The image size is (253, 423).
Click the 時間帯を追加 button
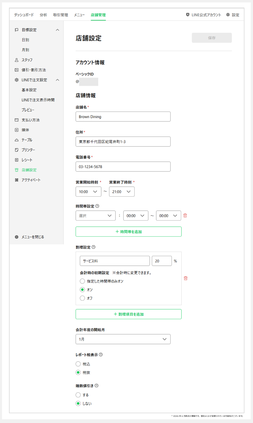pos(129,232)
